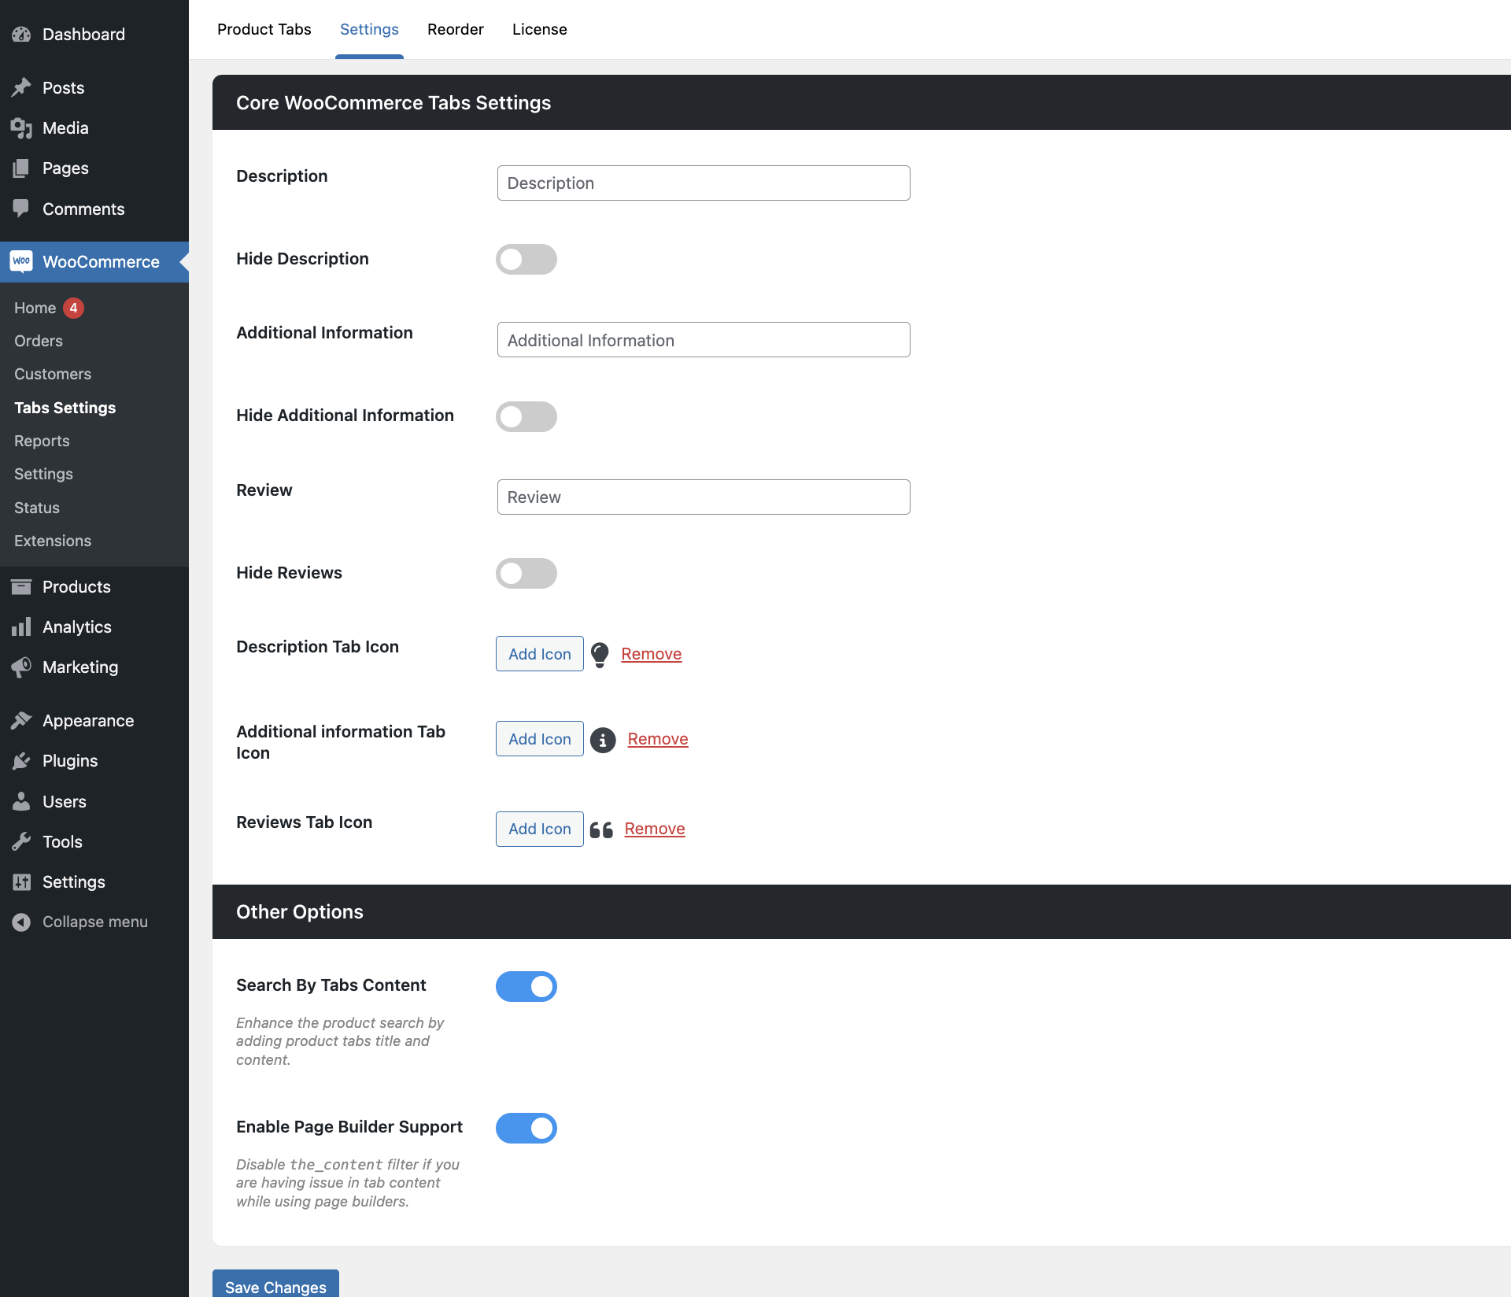Remove the Additional information Tab icon

tap(658, 739)
